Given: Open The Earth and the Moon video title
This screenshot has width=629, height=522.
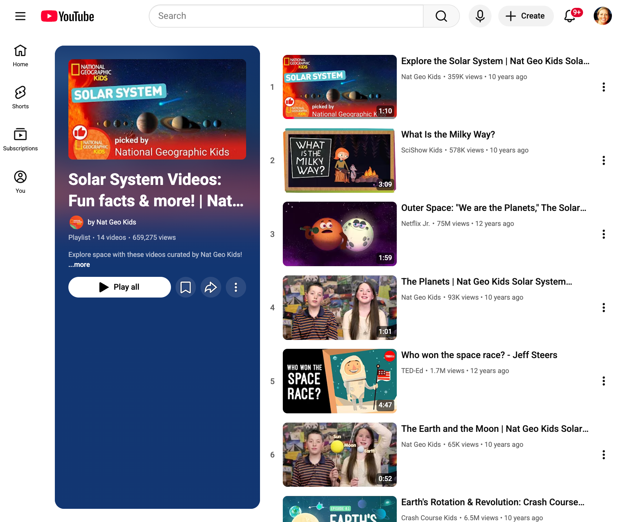Looking at the screenshot, I should pyautogui.click(x=494, y=429).
